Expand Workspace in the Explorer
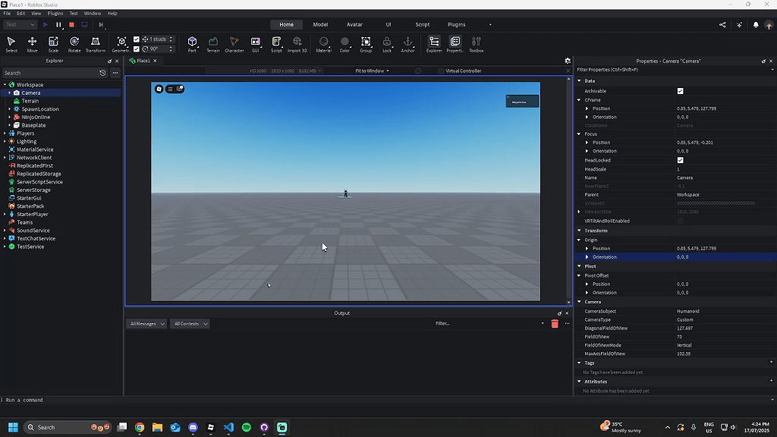 click(x=5, y=84)
